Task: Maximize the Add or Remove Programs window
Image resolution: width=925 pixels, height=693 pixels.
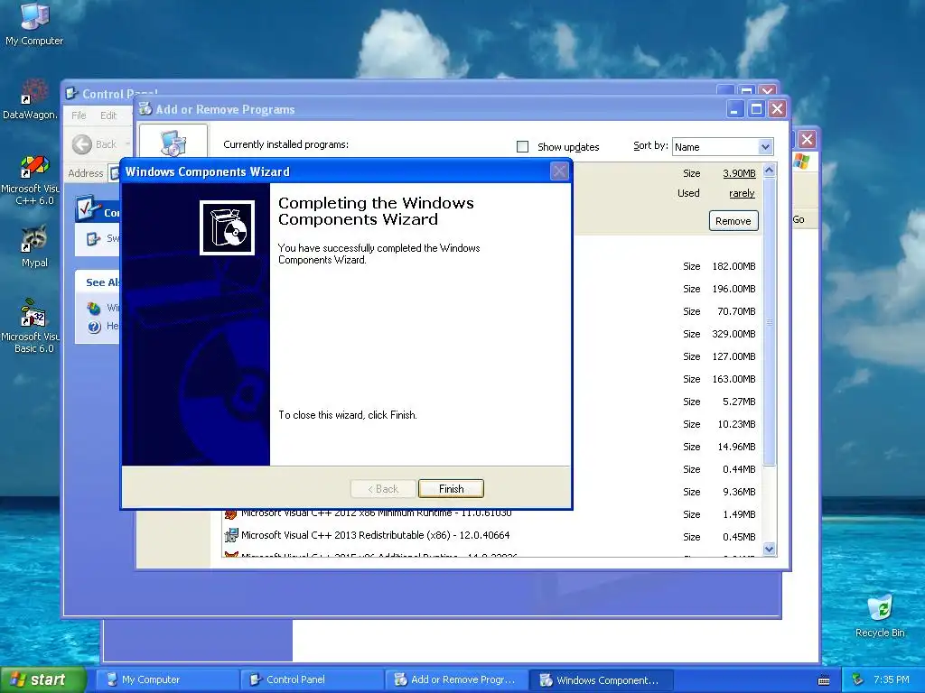Action: click(x=756, y=109)
